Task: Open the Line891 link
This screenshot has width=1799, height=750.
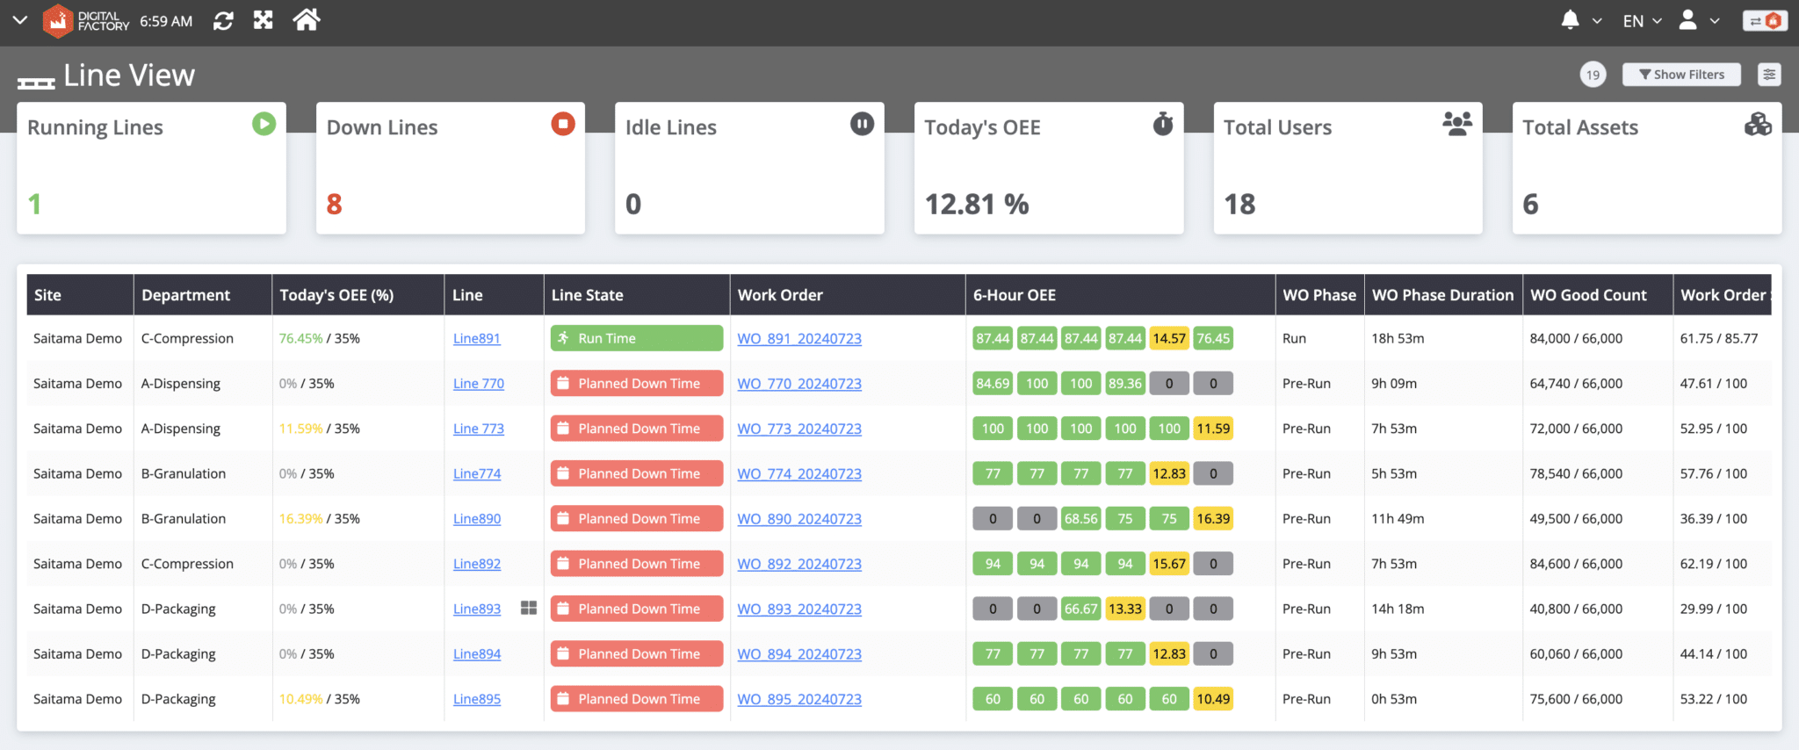Action: (x=477, y=339)
